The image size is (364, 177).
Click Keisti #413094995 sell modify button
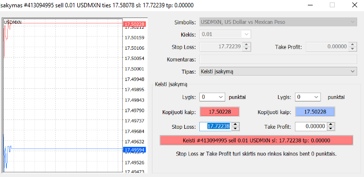click(x=257, y=140)
